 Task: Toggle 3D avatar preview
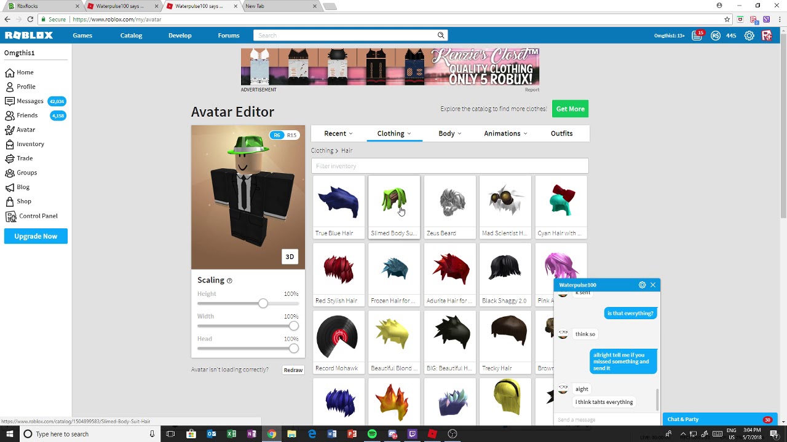290,257
